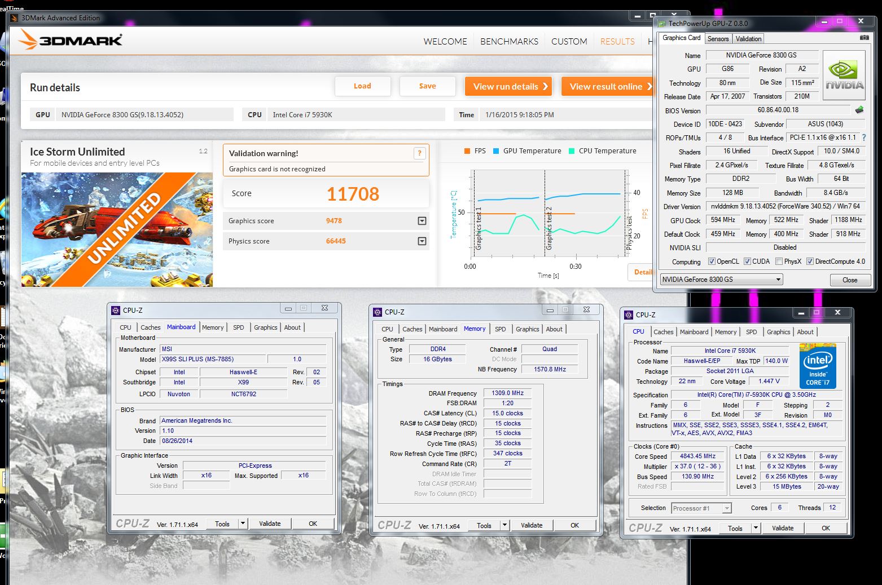Open About tab in the Memory CPU-Z window

coord(554,329)
